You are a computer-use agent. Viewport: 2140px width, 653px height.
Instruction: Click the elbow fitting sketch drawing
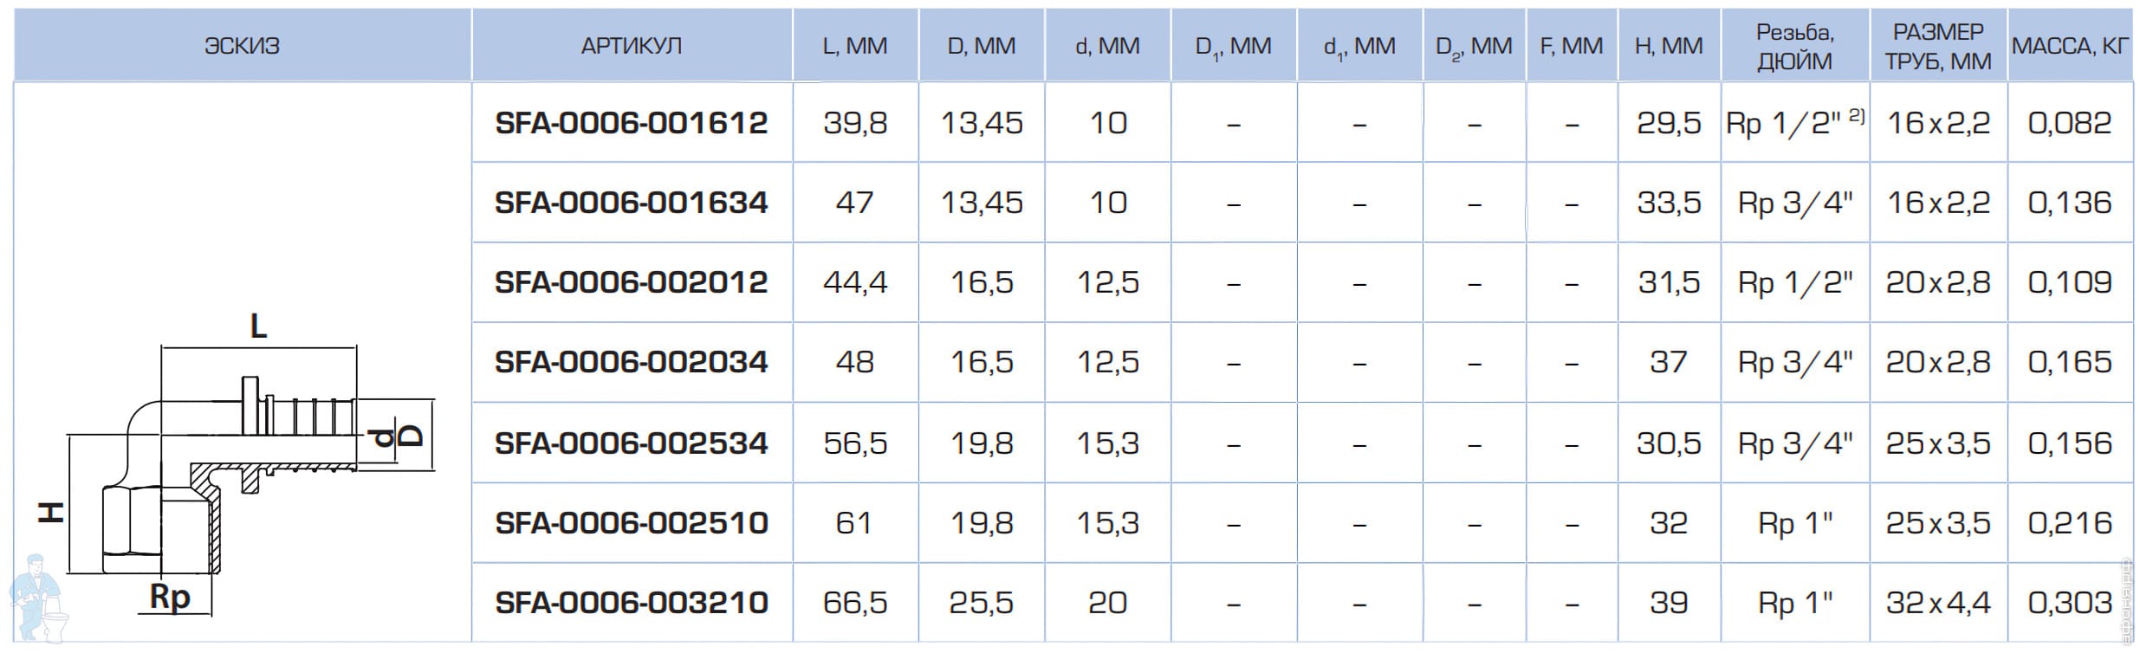coord(243,472)
